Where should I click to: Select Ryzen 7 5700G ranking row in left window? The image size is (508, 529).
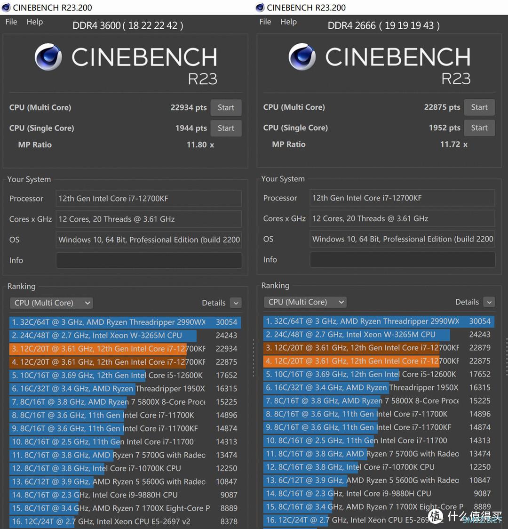tap(125, 455)
